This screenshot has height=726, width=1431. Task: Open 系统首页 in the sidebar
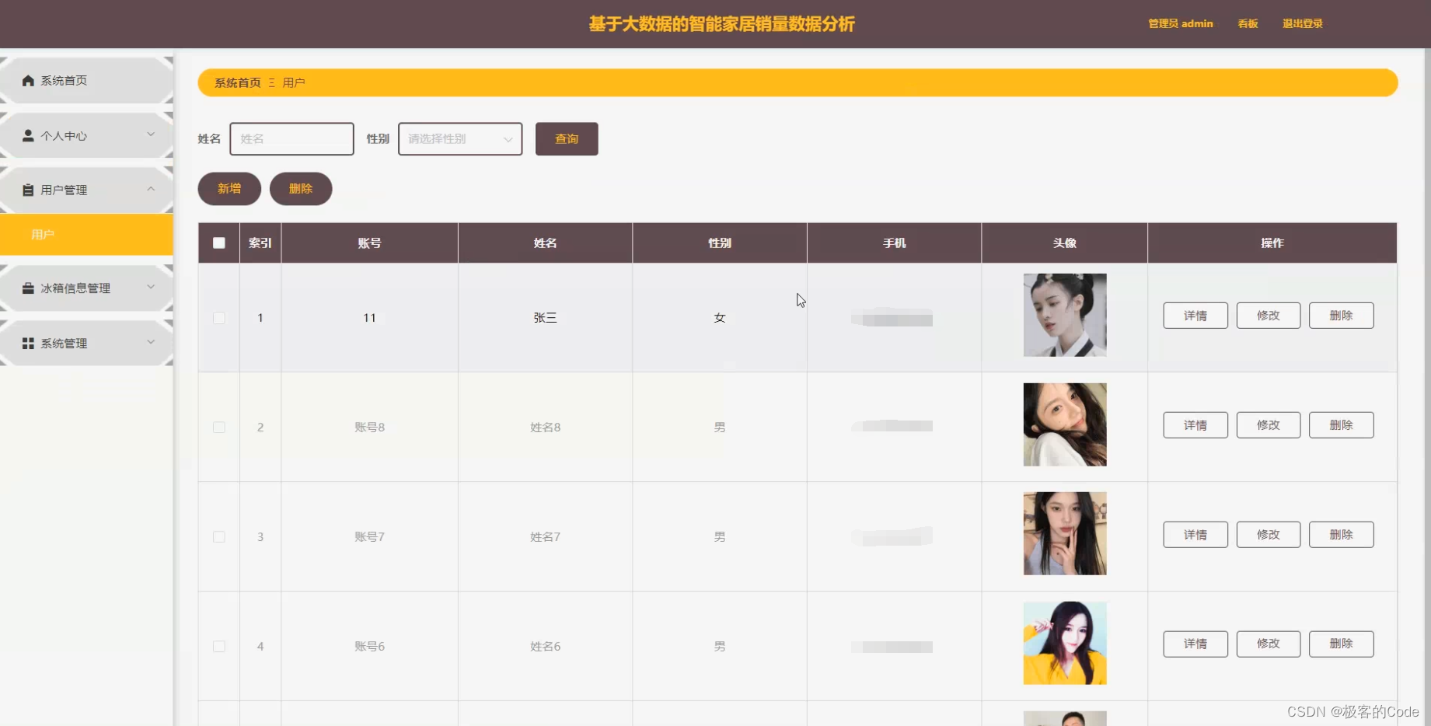[x=86, y=81]
